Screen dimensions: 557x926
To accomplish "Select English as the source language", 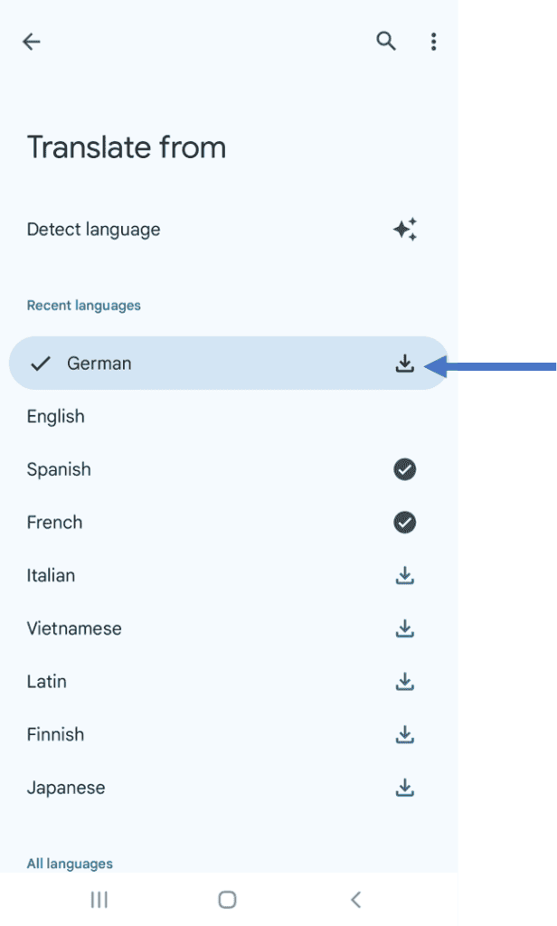I will 56,416.
